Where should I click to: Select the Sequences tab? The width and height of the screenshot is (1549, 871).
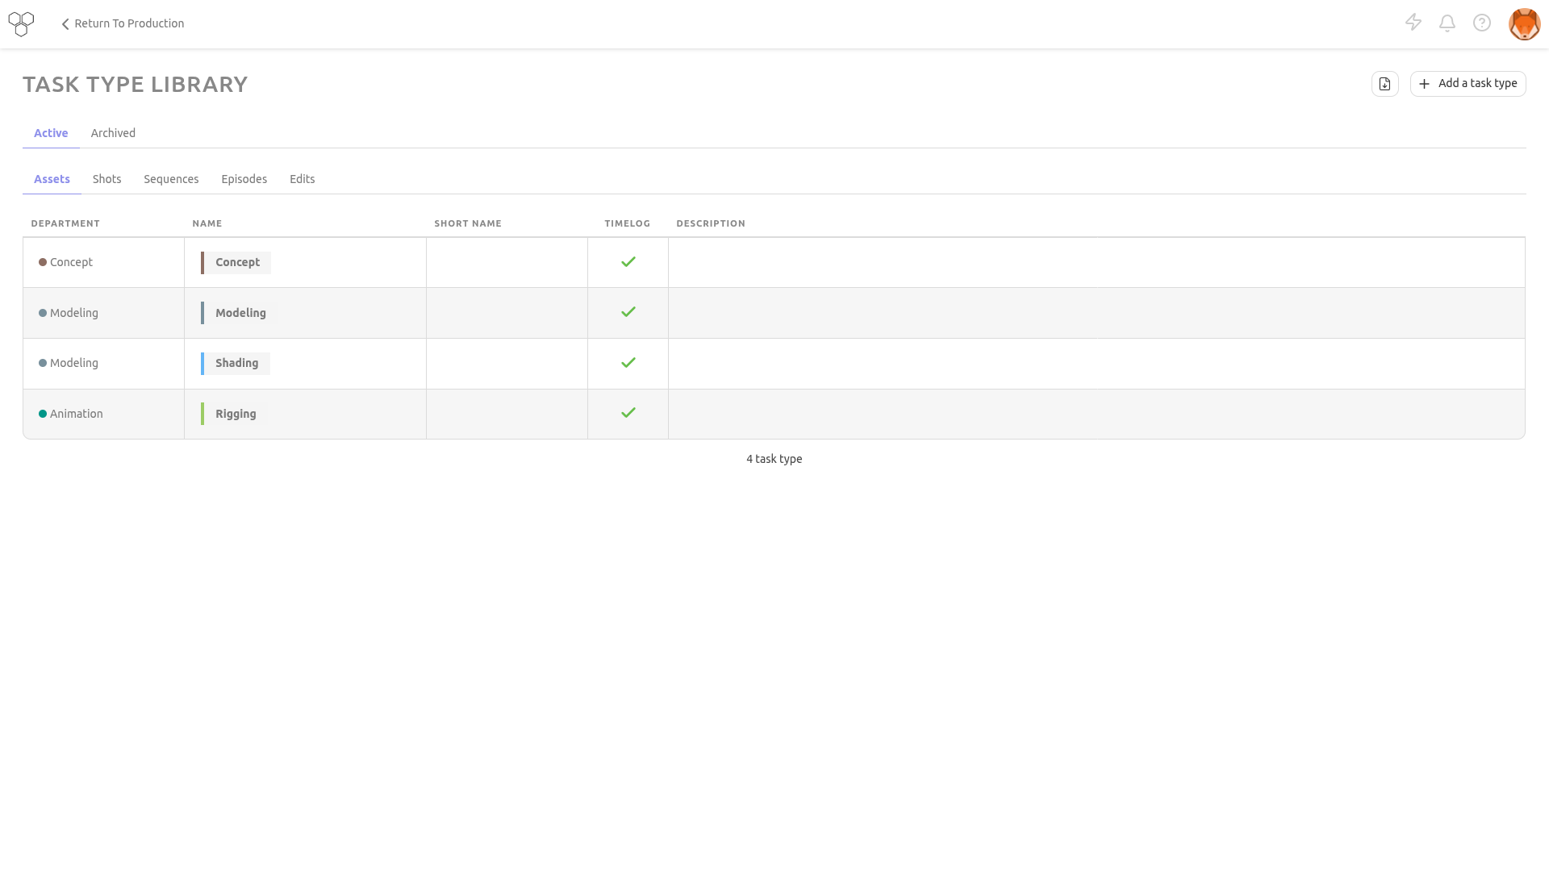[x=171, y=179]
